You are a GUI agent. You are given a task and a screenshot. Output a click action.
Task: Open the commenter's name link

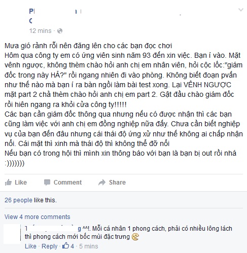coord(53,229)
